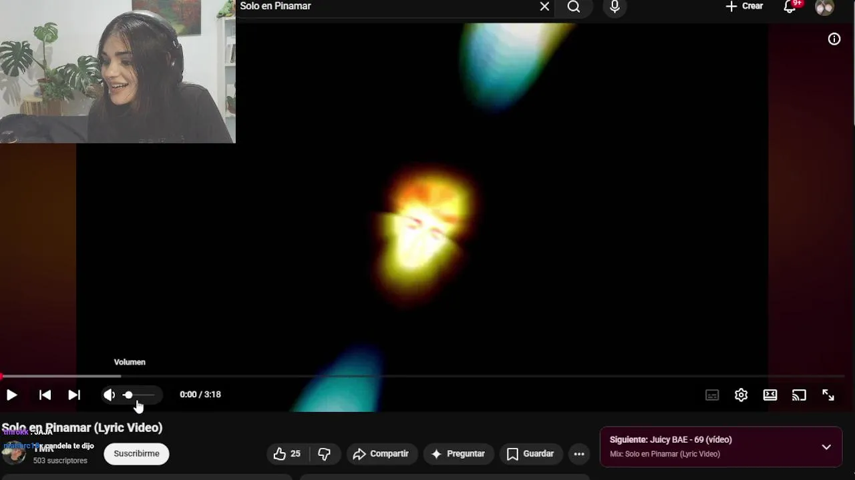Expand the Siguiente mix panel chevron
Viewport: 855px width, 480px height.
pyautogui.click(x=826, y=447)
